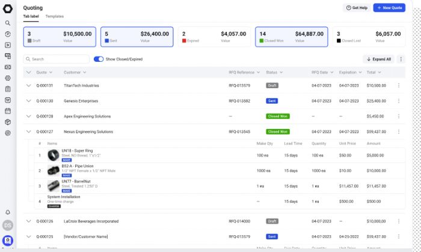Toggle Show Closed/Expired switch
The height and width of the screenshot is (252, 421).
click(99, 59)
